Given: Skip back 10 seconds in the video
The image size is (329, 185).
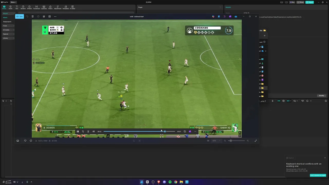Looking at the screenshot, I should click(x=83, y=132).
